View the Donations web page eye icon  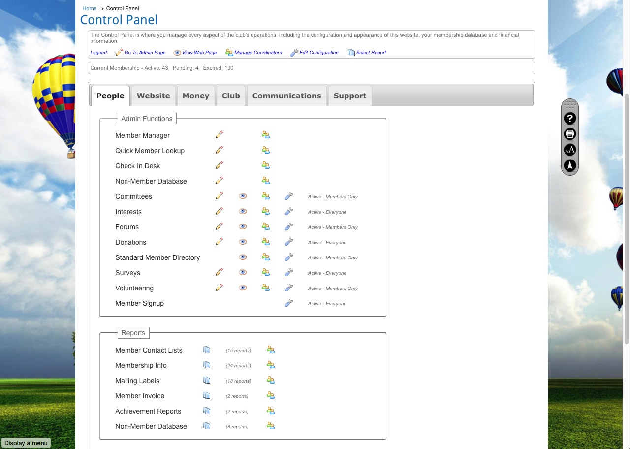pos(243,242)
